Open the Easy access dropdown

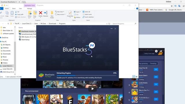60,14
